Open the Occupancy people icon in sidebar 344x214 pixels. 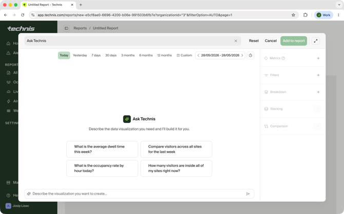[8, 82]
